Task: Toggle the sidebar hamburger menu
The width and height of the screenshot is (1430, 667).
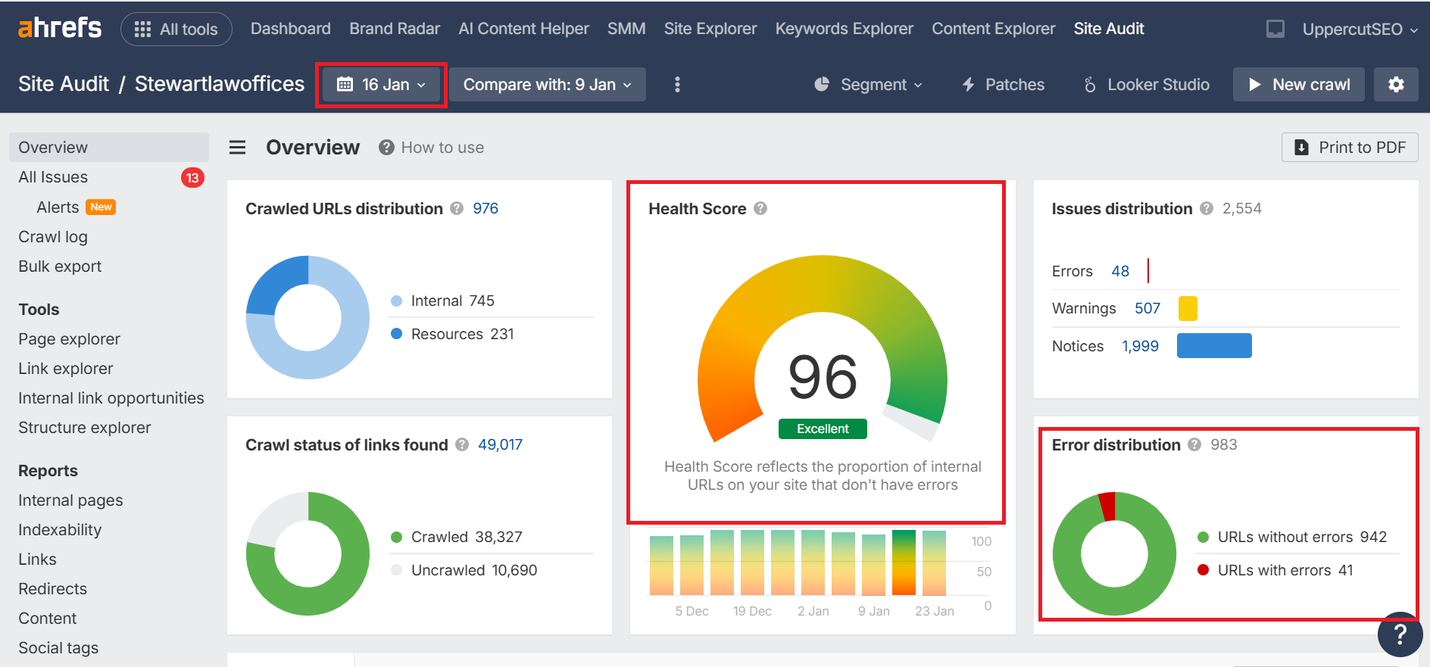Action: (238, 147)
